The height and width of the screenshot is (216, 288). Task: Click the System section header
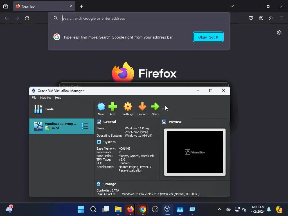click(x=109, y=142)
